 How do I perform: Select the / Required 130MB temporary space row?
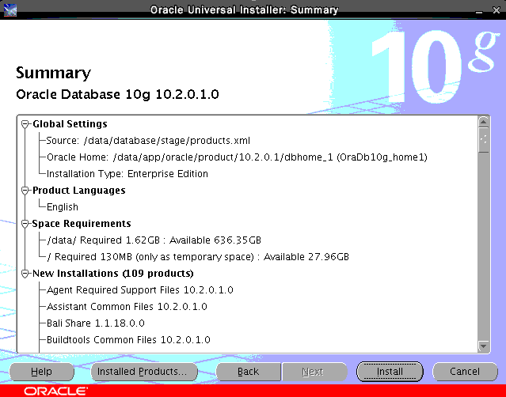point(198,257)
